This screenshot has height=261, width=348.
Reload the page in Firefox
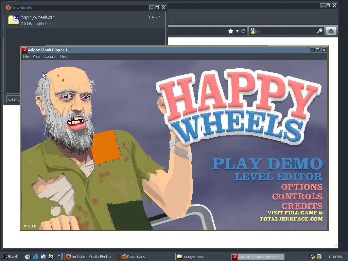(x=243, y=31)
